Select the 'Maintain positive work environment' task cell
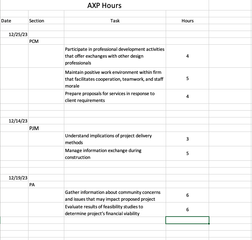Image resolution: width=252 pixels, height=240 pixels. click(x=115, y=79)
